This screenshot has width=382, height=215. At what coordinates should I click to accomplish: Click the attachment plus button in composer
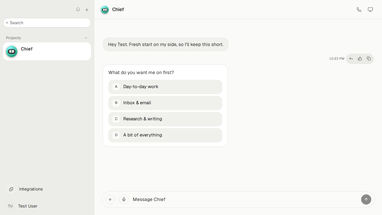coord(110,199)
